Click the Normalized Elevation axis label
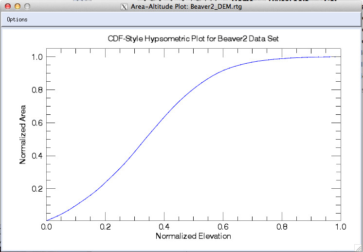The image size is (363, 252). pyautogui.click(x=193, y=236)
